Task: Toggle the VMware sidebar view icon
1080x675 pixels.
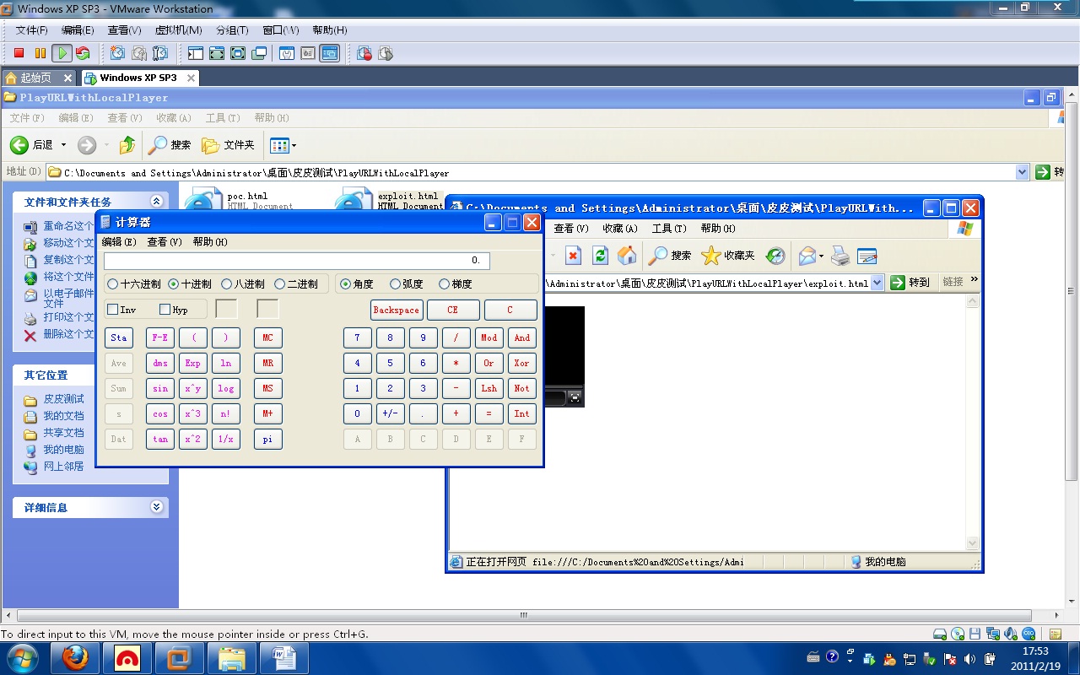Action: click(196, 53)
